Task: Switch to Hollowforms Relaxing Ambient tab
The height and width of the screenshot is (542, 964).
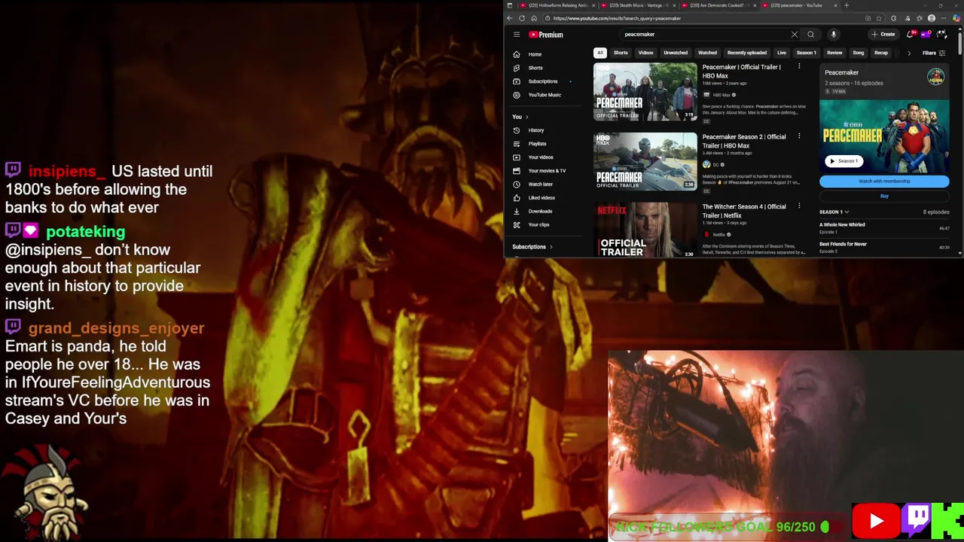Action: tap(558, 5)
